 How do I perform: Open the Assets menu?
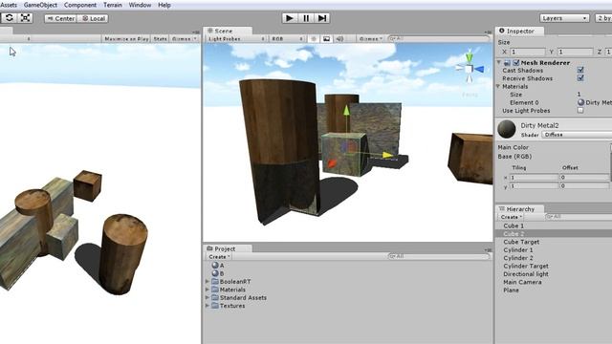tap(9, 5)
